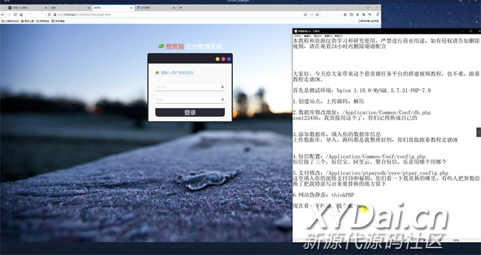Click the yellow dot on login panel header
The width and height of the screenshot is (481, 255).
point(218,59)
